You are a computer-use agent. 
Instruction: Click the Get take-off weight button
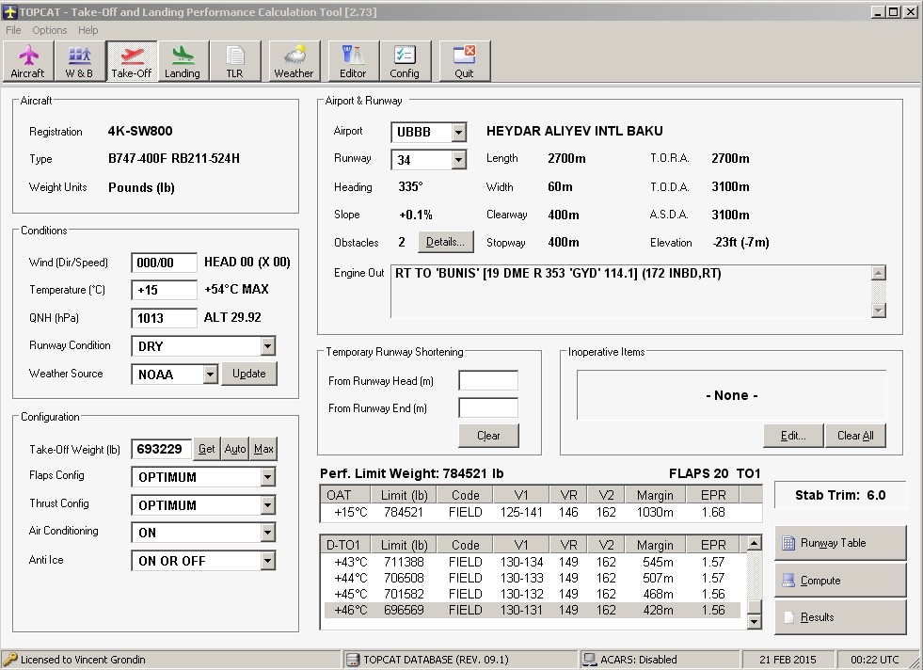pos(207,449)
